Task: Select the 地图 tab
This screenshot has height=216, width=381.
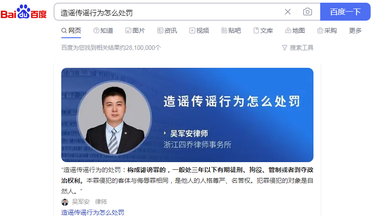Action: [295, 31]
